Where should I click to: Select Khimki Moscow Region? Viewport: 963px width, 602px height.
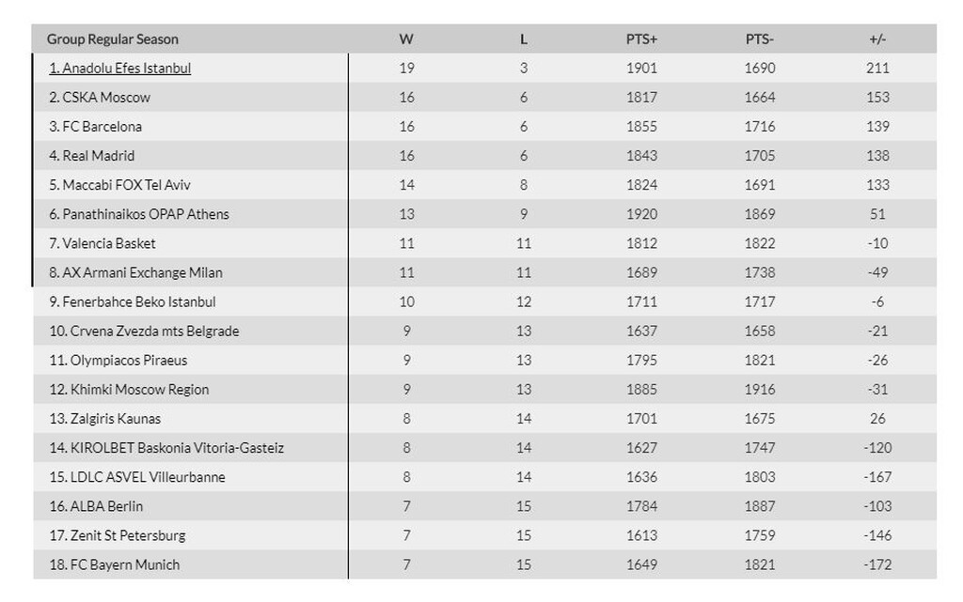[x=129, y=389]
